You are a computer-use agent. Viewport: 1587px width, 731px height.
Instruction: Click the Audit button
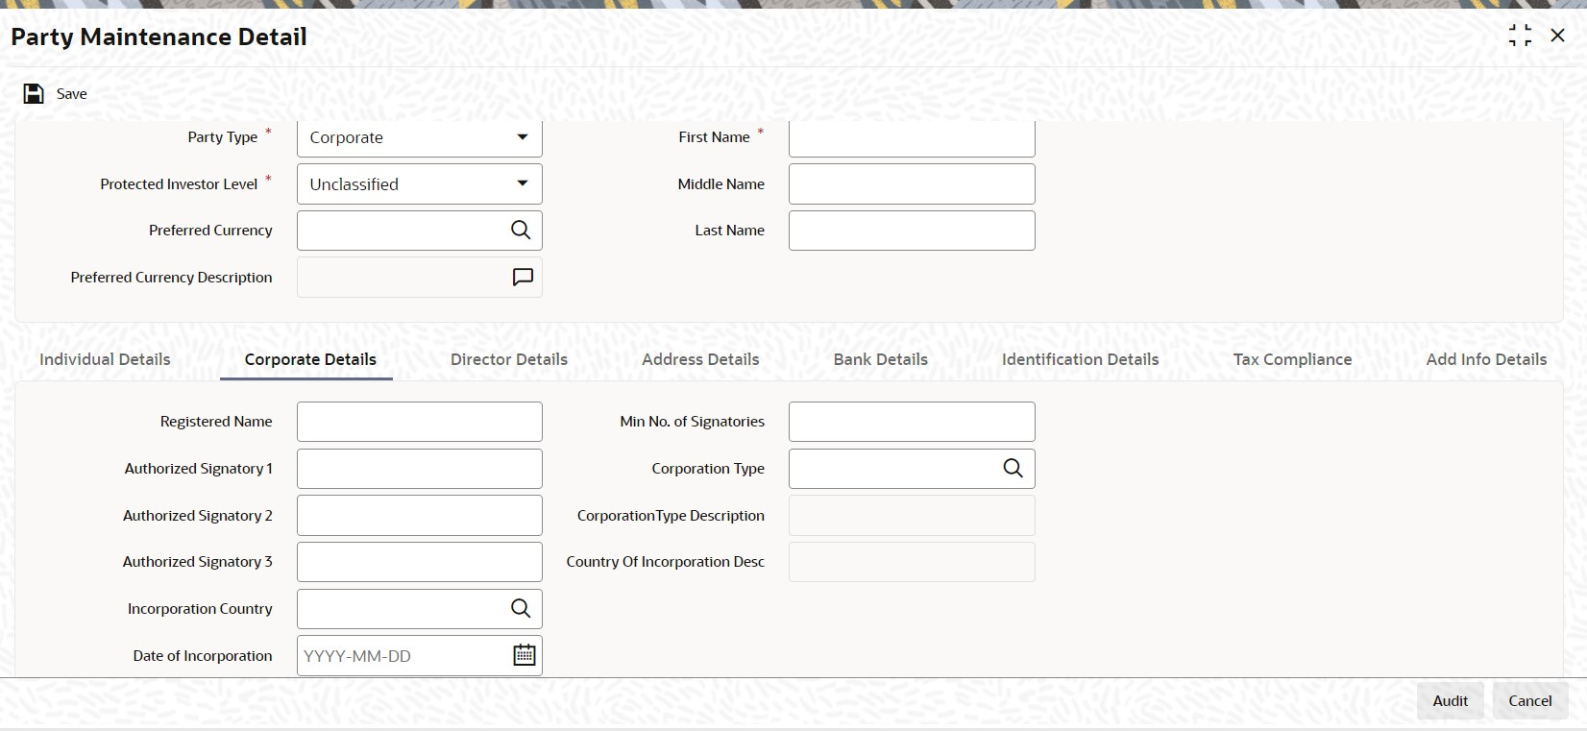[x=1451, y=701]
